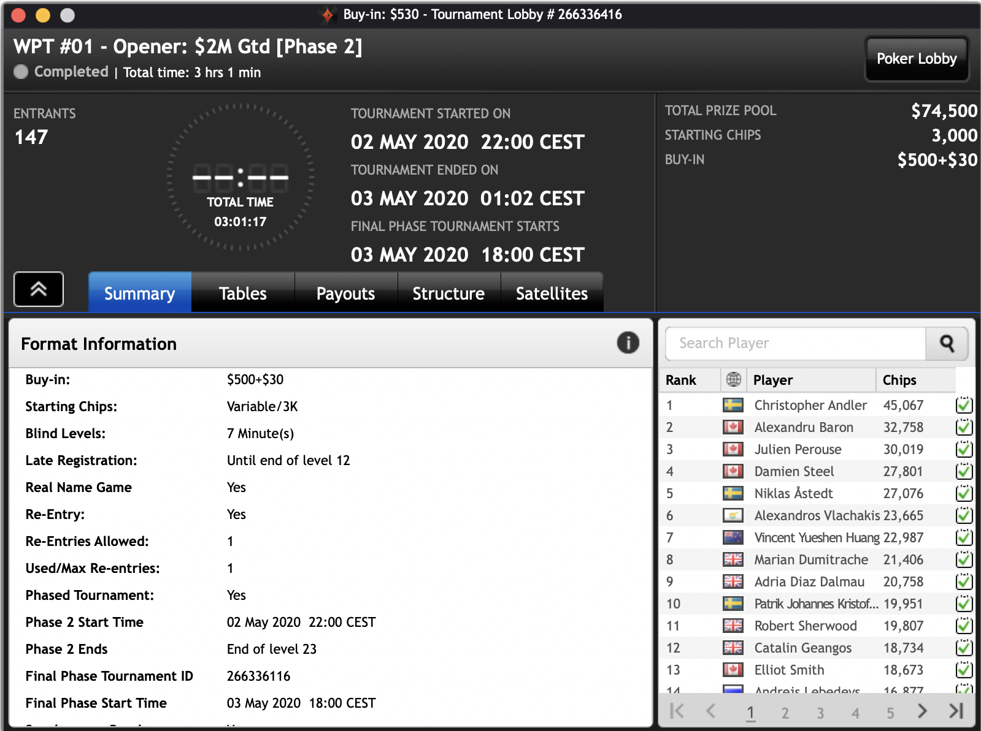Click the Format Information info icon
Image resolution: width=981 pixels, height=731 pixels.
pyautogui.click(x=628, y=343)
